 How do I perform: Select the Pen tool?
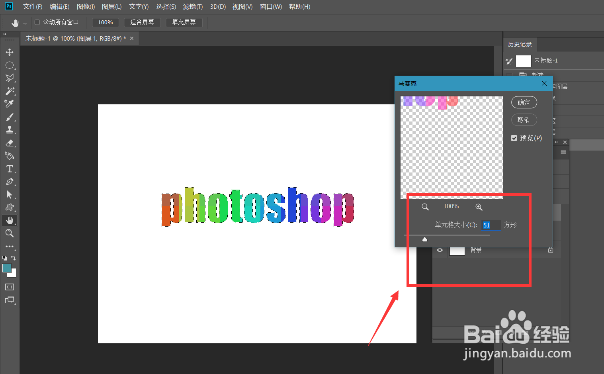10,182
